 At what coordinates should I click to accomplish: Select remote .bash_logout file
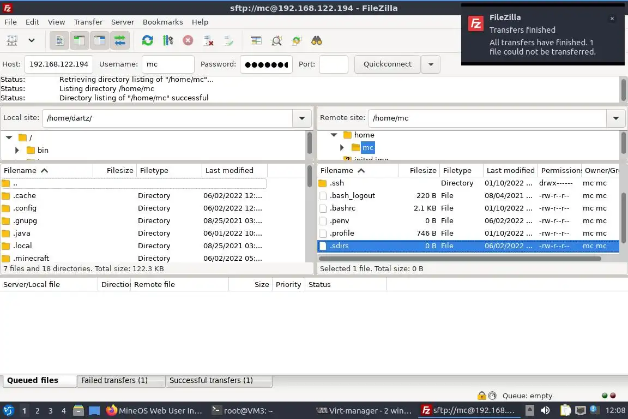point(468,196)
